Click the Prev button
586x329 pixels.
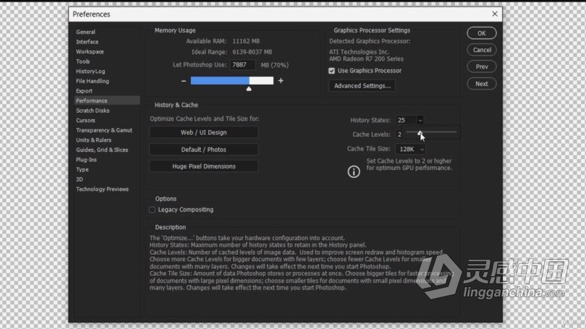tap(481, 67)
